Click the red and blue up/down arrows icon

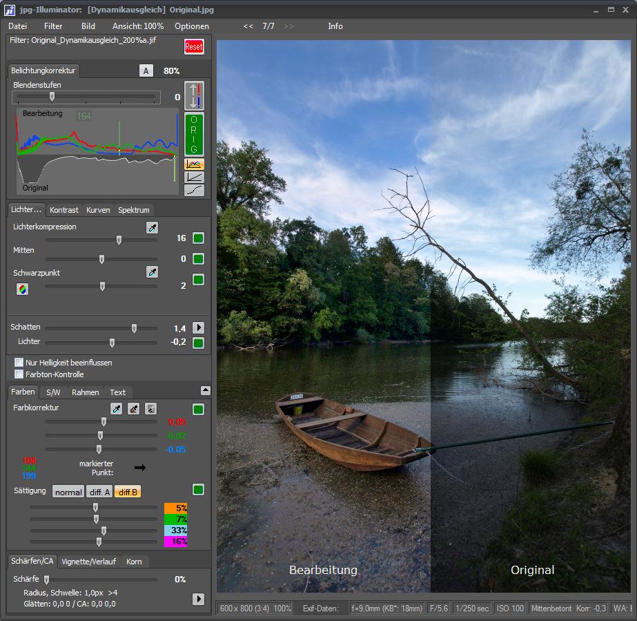[194, 95]
